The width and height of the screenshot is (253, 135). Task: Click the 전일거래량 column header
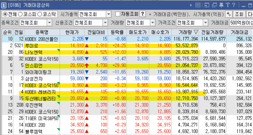click(212, 32)
